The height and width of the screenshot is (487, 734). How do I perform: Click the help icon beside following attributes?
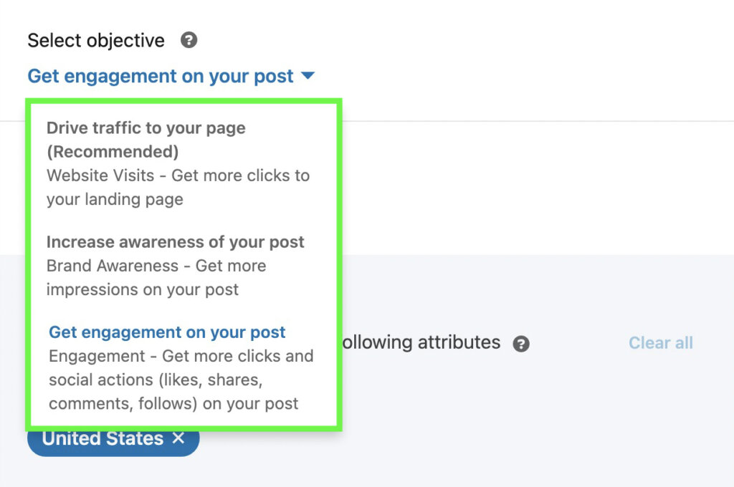click(x=521, y=344)
